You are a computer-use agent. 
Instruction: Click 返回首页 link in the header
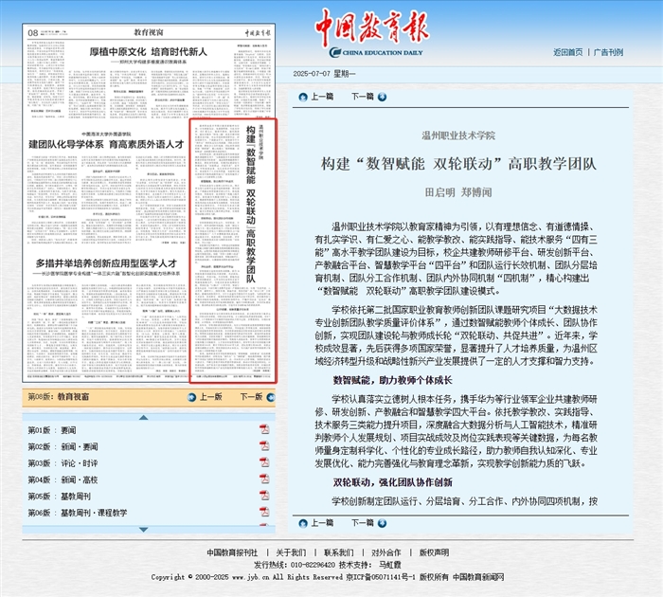[568, 52]
